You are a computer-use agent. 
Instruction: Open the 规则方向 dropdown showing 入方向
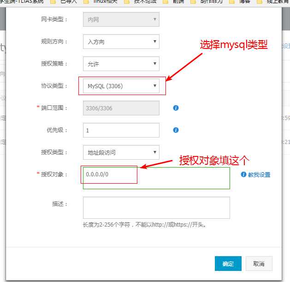click(121, 42)
